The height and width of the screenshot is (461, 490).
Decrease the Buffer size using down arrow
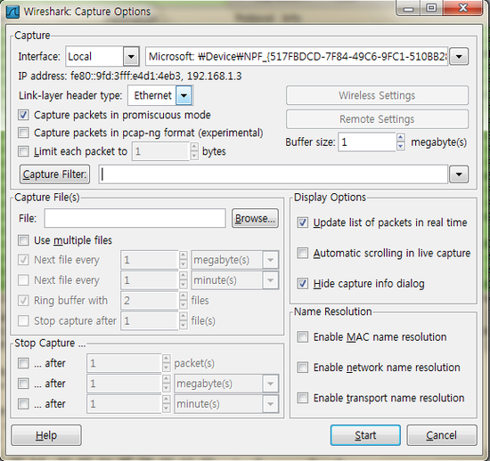point(401,146)
